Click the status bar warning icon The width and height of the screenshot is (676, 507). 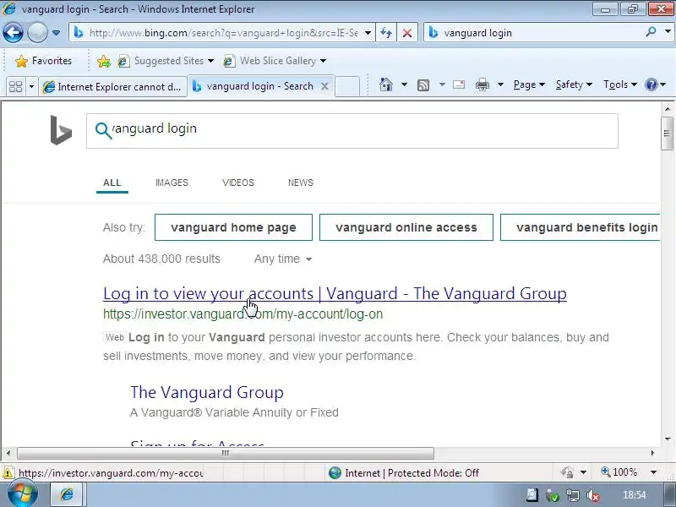8,473
